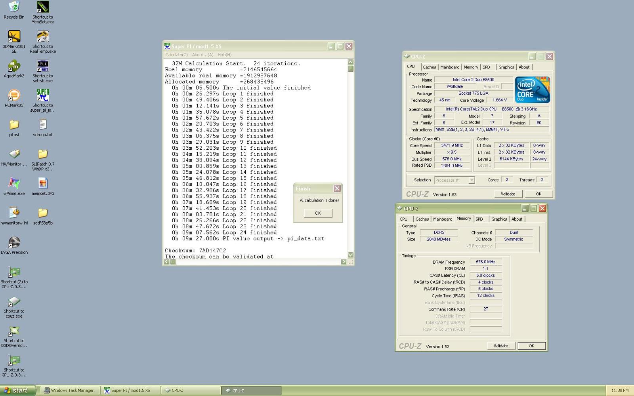Close the Finish dialog with X
This screenshot has height=396, width=634.
pyautogui.click(x=337, y=188)
